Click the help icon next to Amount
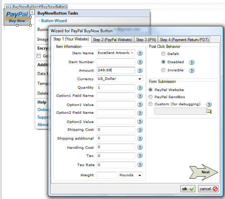 pyautogui.click(x=140, y=70)
